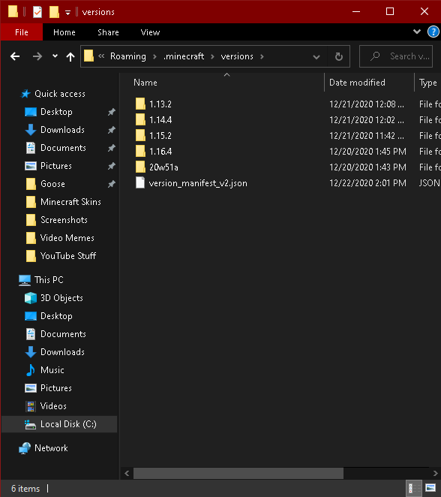441x497 pixels.
Task: Click the search box
Action: [396, 56]
